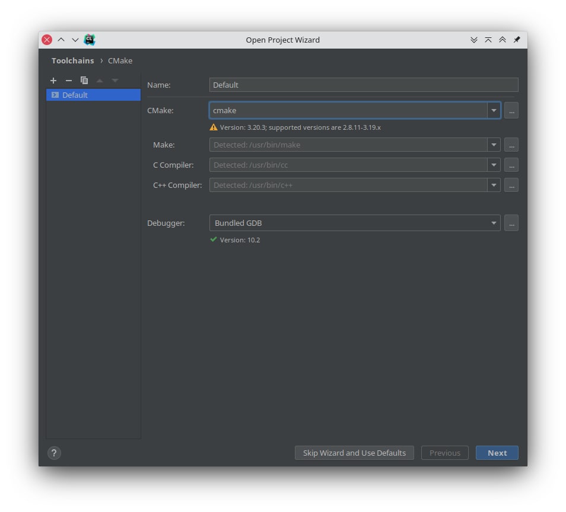Move the toolchain up in the list
566x512 pixels.
(100, 81)
